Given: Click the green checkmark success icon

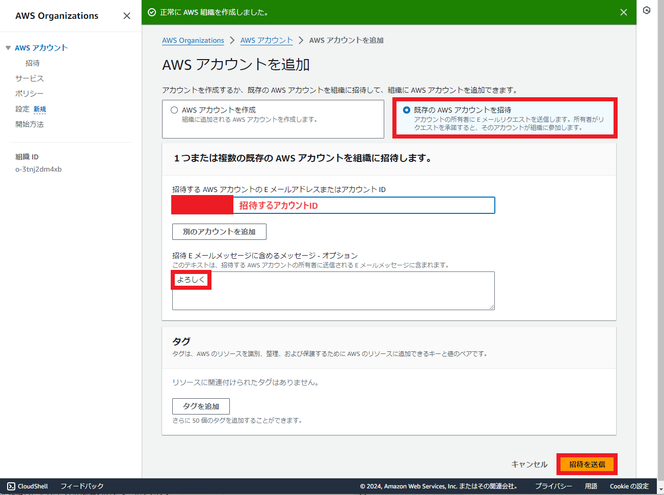Looking at the screenshot, I should click(x=151, y=12).
